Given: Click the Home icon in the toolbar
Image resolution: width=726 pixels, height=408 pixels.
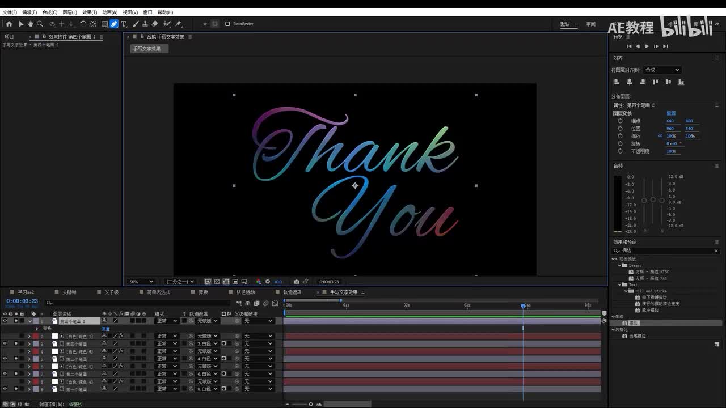Looking at the screenshot, I should click(9, 24).
